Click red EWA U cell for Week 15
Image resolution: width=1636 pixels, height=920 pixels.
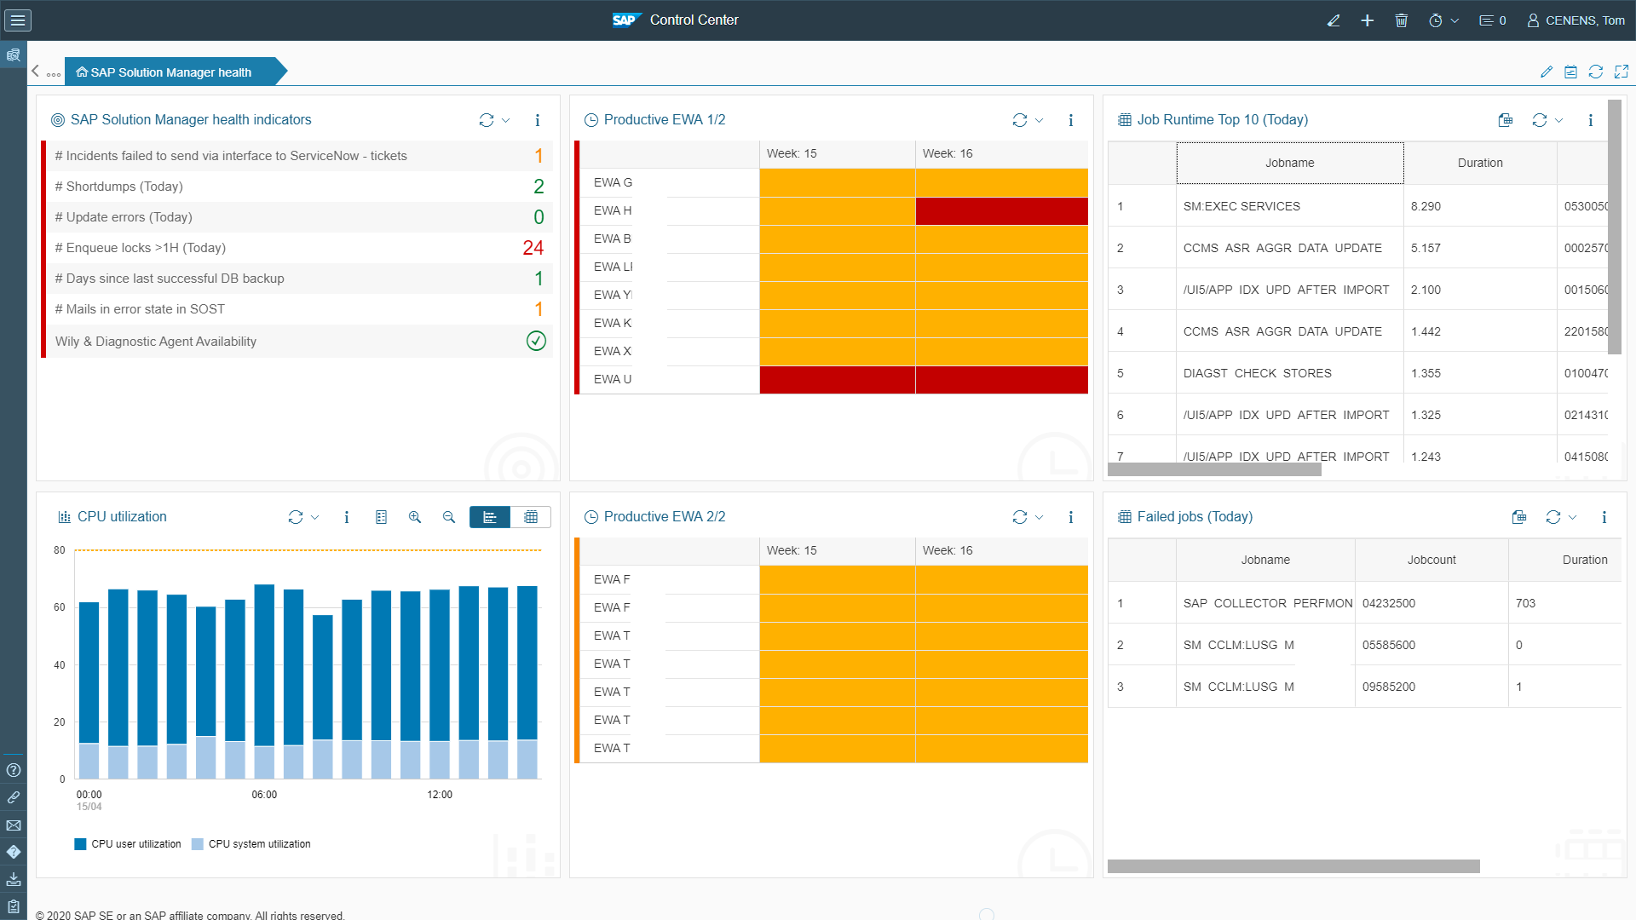[838, 380]
